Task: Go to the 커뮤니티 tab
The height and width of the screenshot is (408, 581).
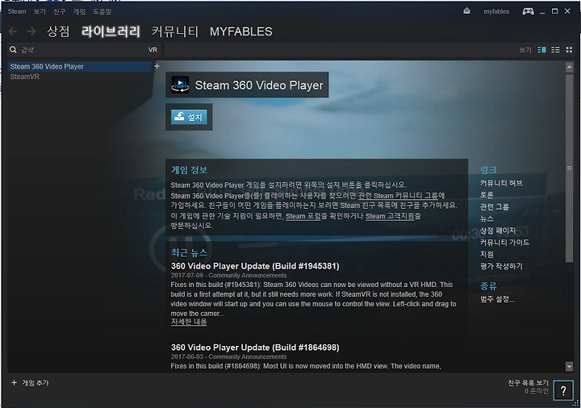Action: coord(175,31)
